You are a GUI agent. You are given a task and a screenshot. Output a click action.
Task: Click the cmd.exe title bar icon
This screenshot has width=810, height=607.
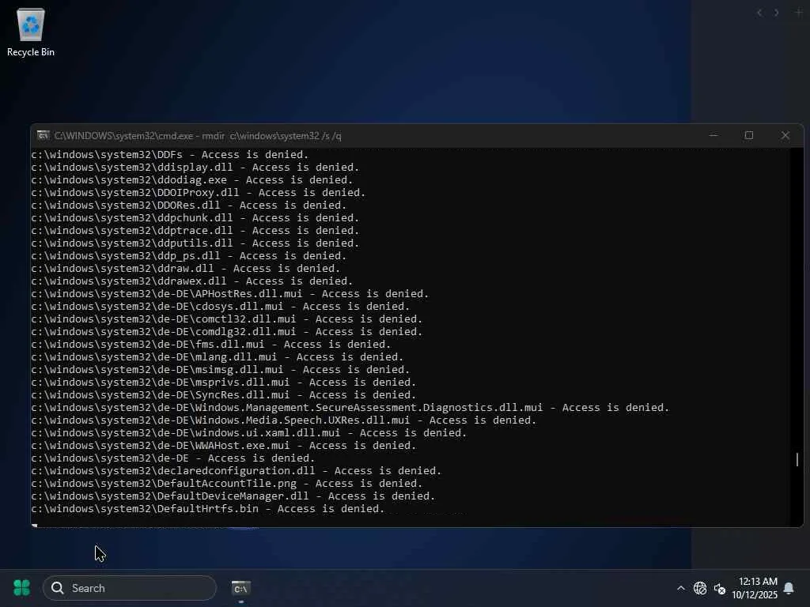pyautogui.click(x=43, y=135)
